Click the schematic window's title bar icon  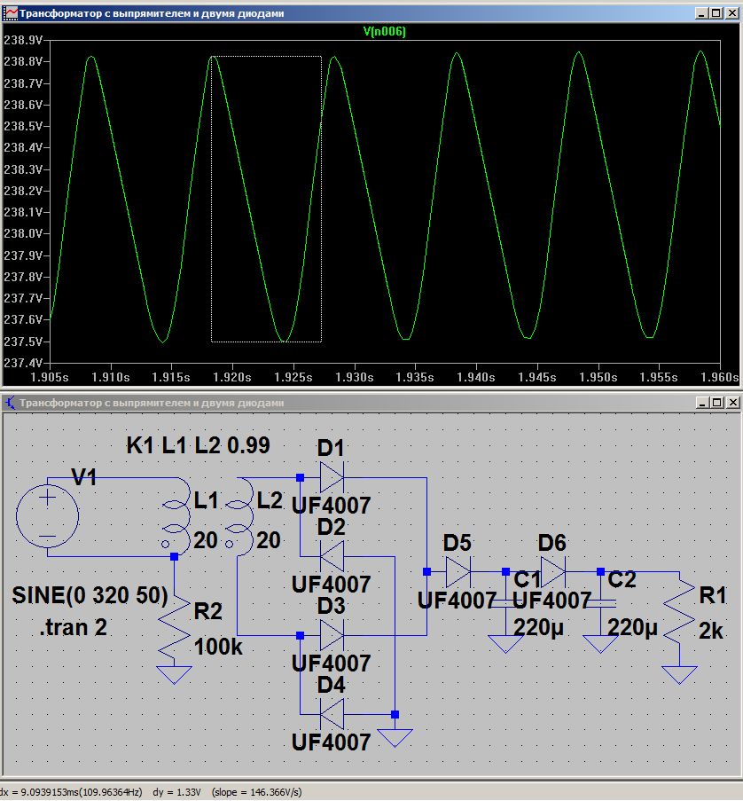tap(10, 402)
